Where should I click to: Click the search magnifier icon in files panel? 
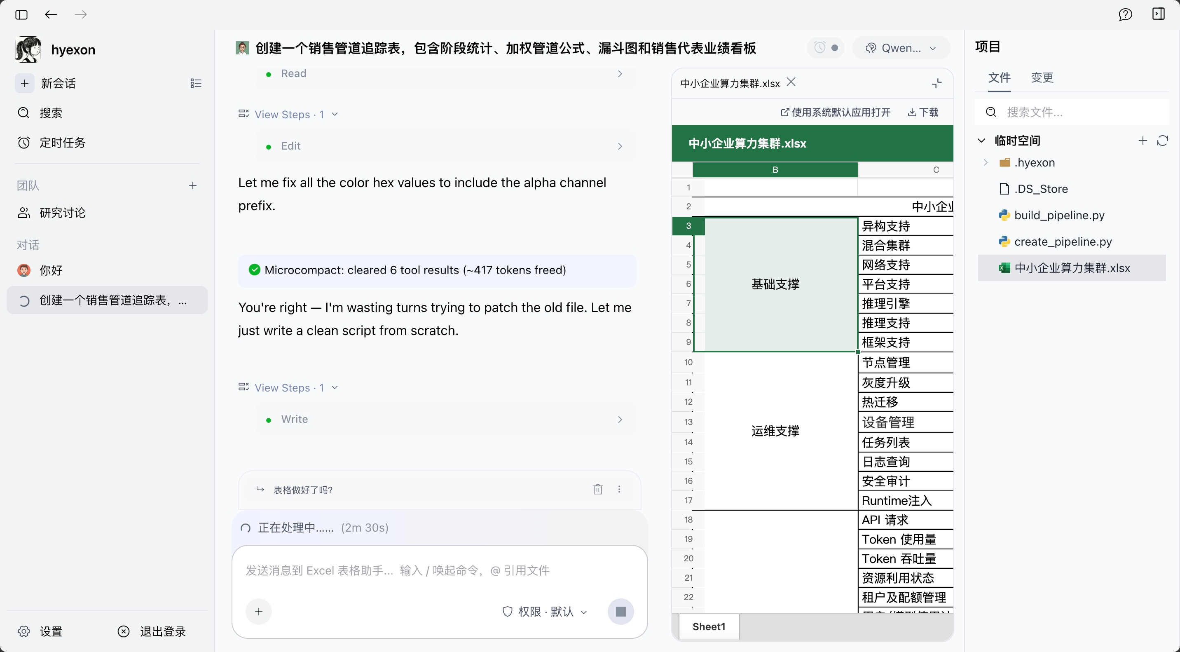click(x=991, y=112)
